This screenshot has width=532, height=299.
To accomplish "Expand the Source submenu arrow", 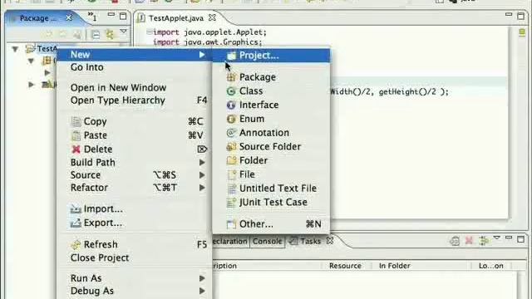I will pos(202,175).
